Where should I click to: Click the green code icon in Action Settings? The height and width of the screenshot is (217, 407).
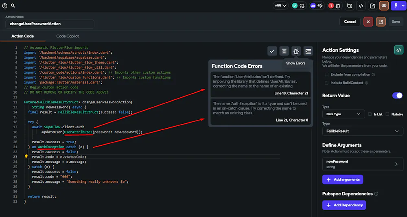coord(399,50)
